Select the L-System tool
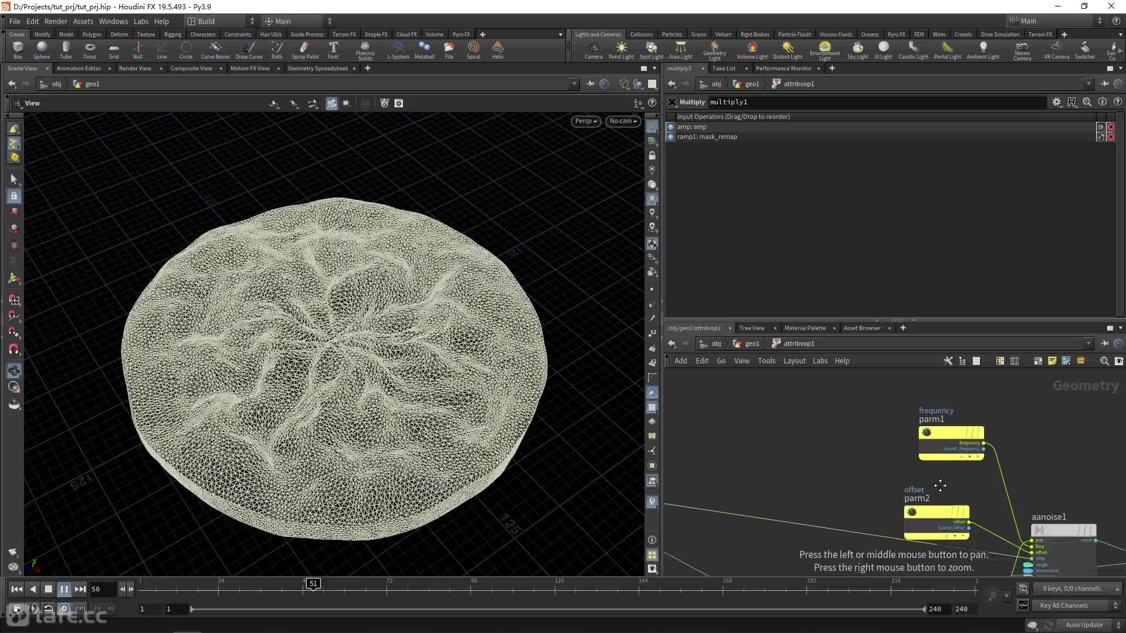Viewport: 1126px width, 633px height. click(x=398, y=50)
